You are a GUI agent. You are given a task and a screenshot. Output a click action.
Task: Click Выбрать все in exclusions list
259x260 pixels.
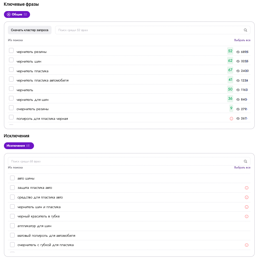242,167
